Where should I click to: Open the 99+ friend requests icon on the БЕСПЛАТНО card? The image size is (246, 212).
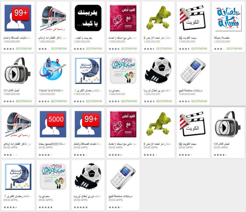(x=18, y=18)
